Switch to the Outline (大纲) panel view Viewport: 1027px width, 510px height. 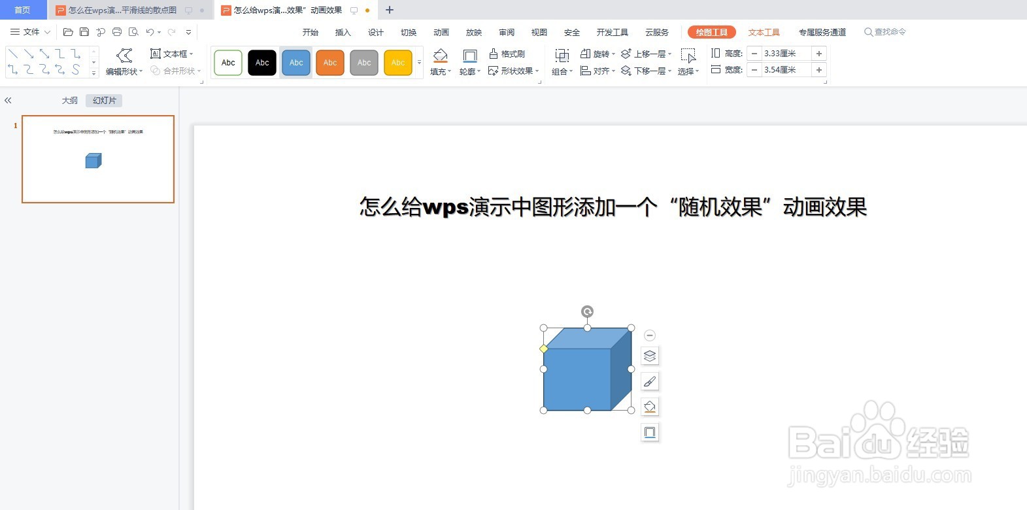point(70,101)
